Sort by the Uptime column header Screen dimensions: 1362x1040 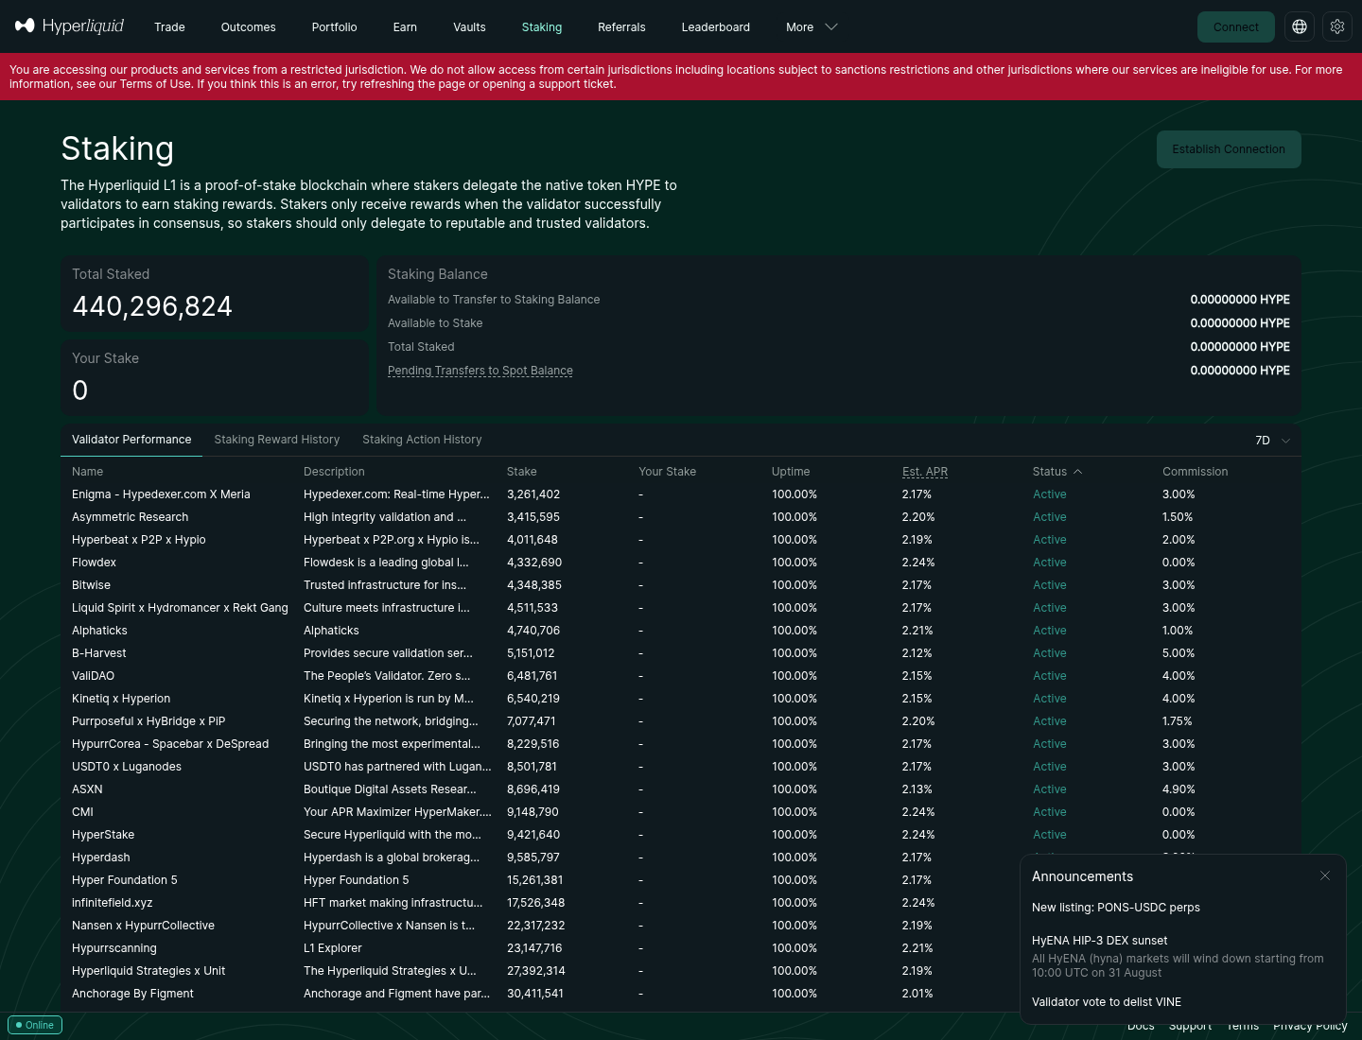791,472
